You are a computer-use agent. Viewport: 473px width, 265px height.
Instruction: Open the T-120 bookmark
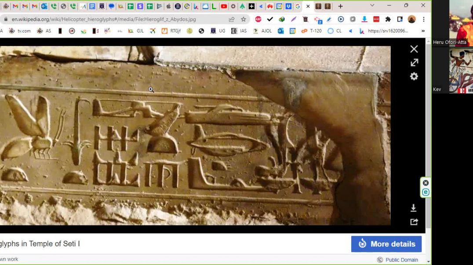(x=312, y=31)
